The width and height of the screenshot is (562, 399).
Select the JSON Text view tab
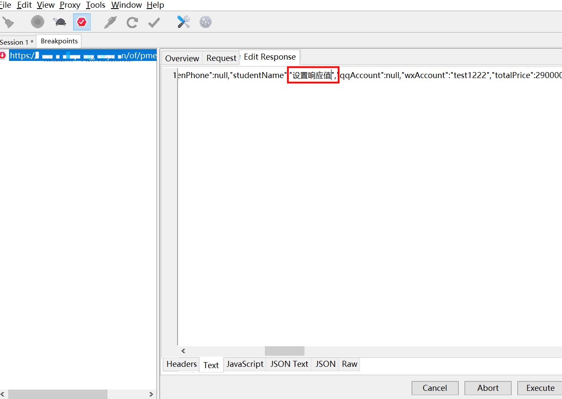(x=289, y=364)
